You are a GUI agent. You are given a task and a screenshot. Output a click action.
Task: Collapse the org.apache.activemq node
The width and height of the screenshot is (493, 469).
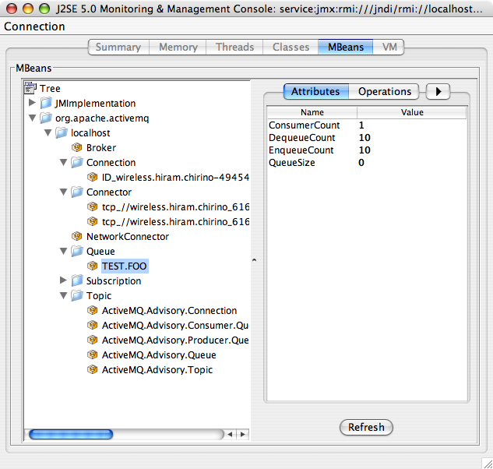[32, 118]
